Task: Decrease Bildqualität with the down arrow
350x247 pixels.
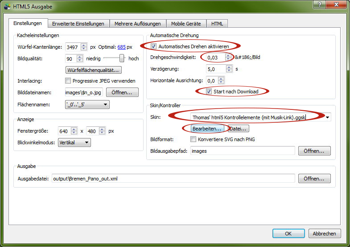Action: pyautogui.click(x=80, y=60)
